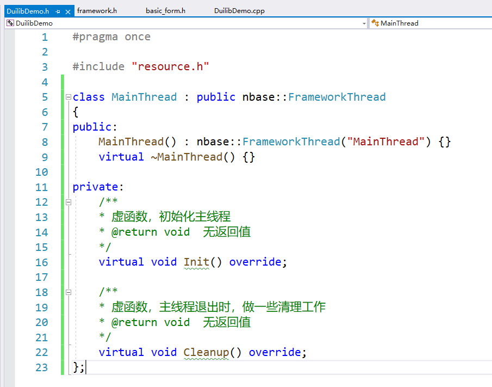Collapse the class MainThread code block

(x=68, y=97)
